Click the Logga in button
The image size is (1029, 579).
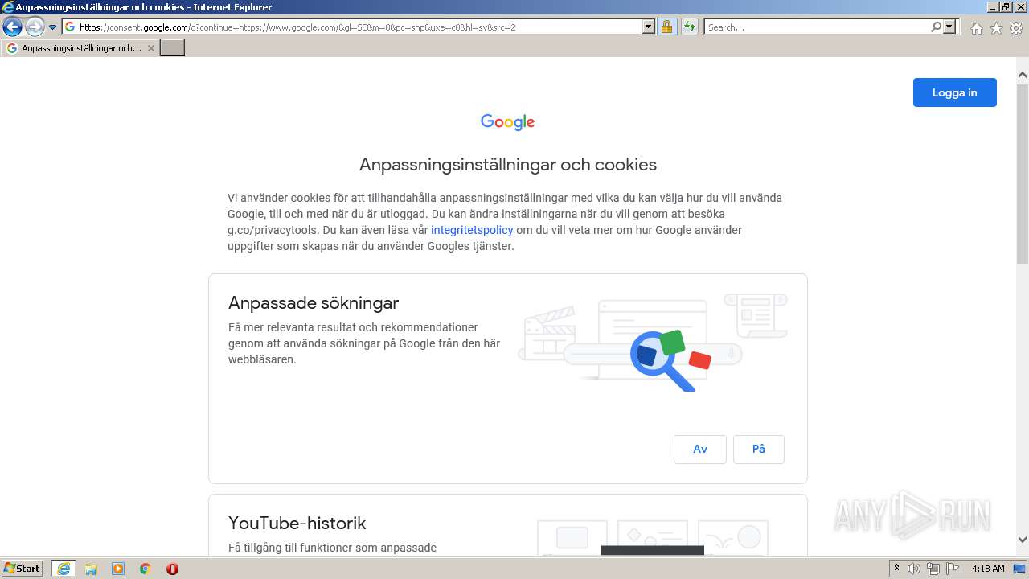pyautogui.click(x=954, y=92)
